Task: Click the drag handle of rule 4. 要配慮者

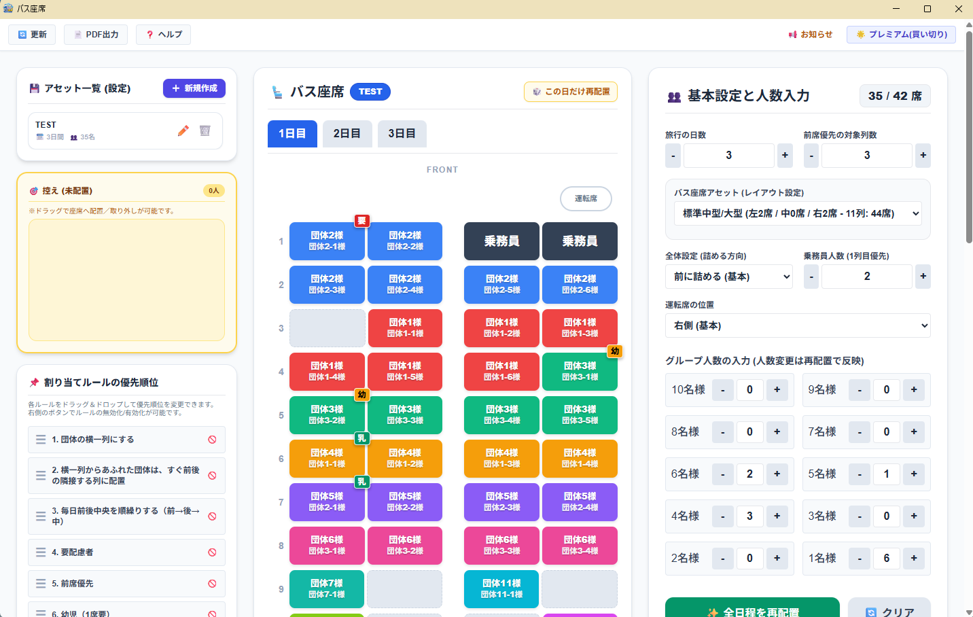Action: [41, 552]
